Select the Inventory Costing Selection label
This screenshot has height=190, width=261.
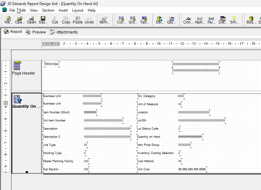pos(155,153)
